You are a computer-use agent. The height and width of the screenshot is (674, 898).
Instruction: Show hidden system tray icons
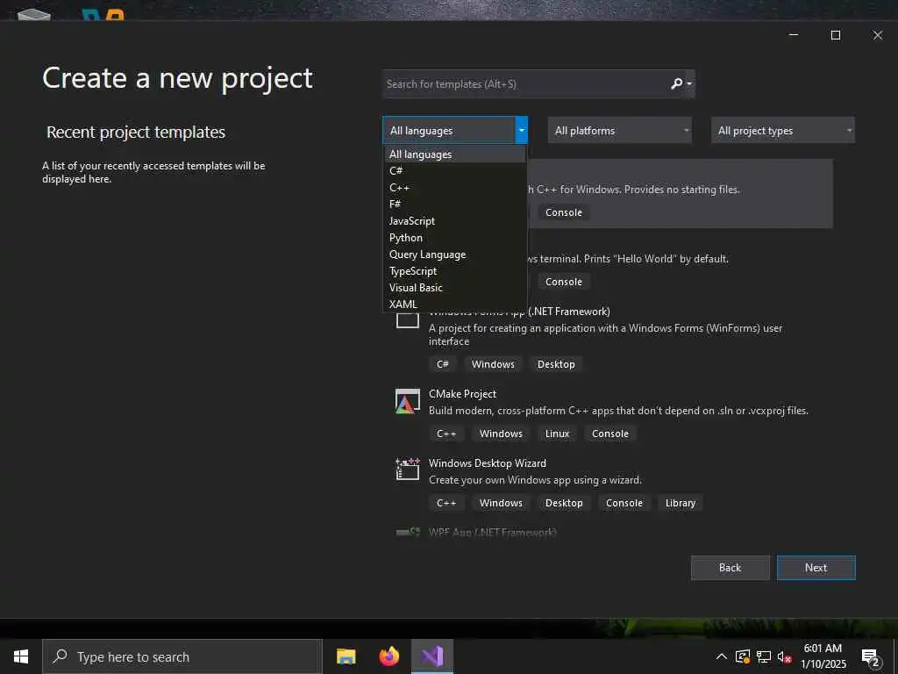[722, 656]
